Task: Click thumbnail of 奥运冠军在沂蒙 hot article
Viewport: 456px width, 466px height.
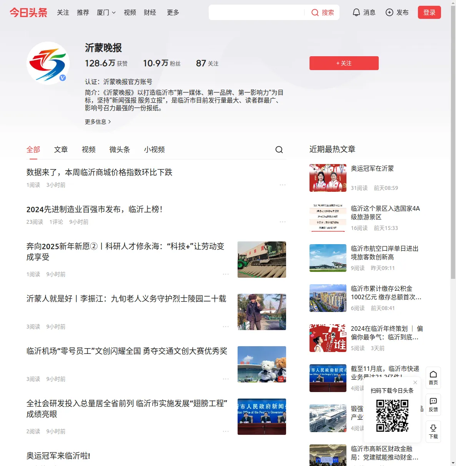Action: click(328, 178)
